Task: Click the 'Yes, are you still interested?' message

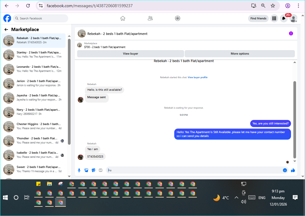Action: (270, 124)
